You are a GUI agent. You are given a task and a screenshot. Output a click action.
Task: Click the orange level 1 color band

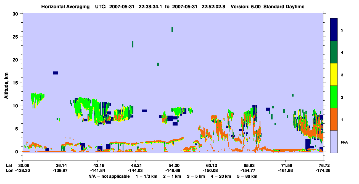(334, 119)
